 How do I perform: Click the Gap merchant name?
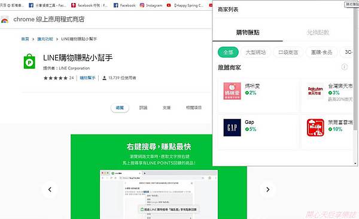click(x=250, y=122)
